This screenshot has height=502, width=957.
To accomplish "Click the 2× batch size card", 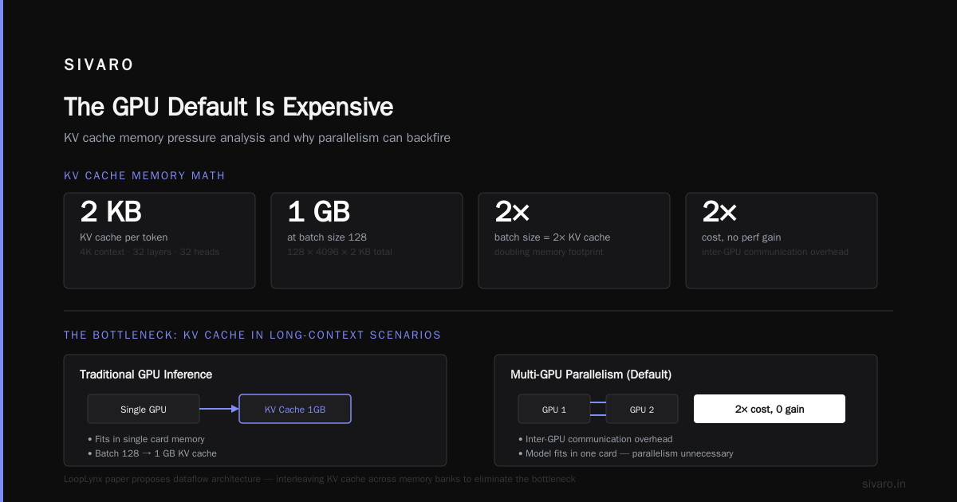I will tap(574, 241).
